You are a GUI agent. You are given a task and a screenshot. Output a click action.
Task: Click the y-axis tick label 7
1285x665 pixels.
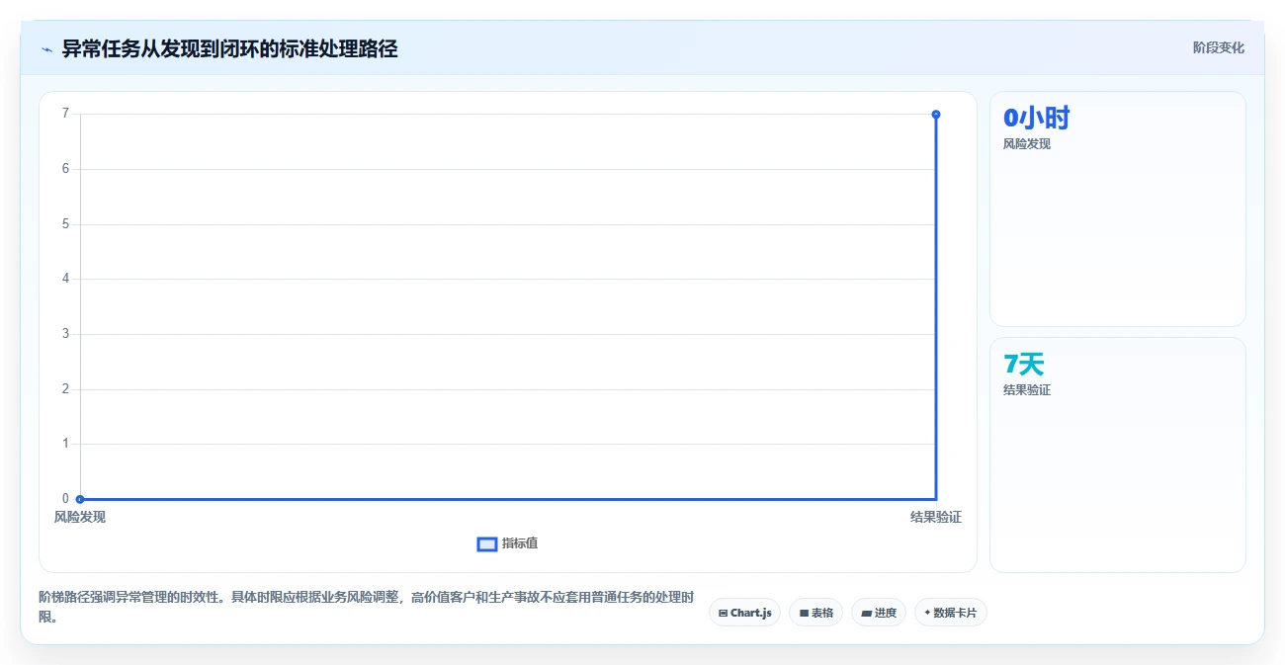(x=65, y=114)
